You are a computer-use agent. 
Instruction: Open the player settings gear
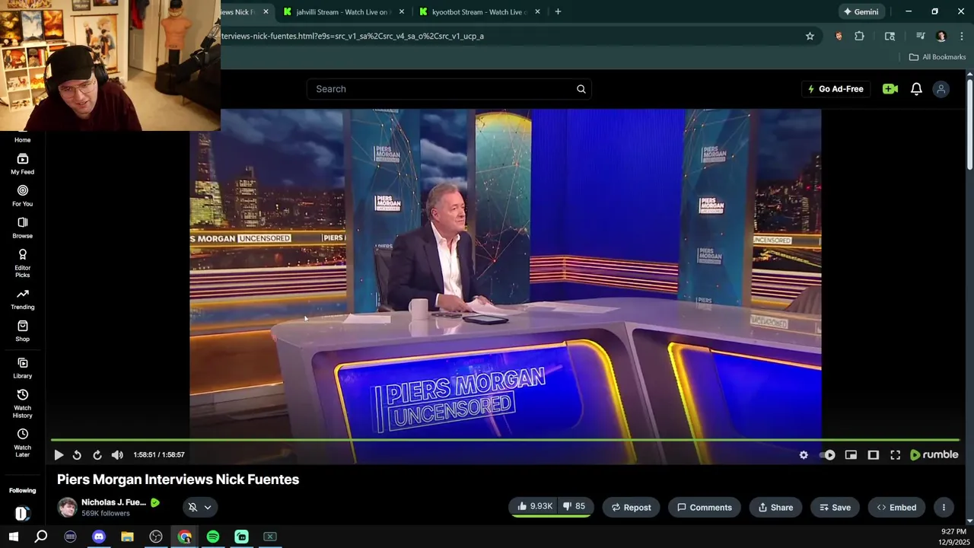click(x=804, y=455)
